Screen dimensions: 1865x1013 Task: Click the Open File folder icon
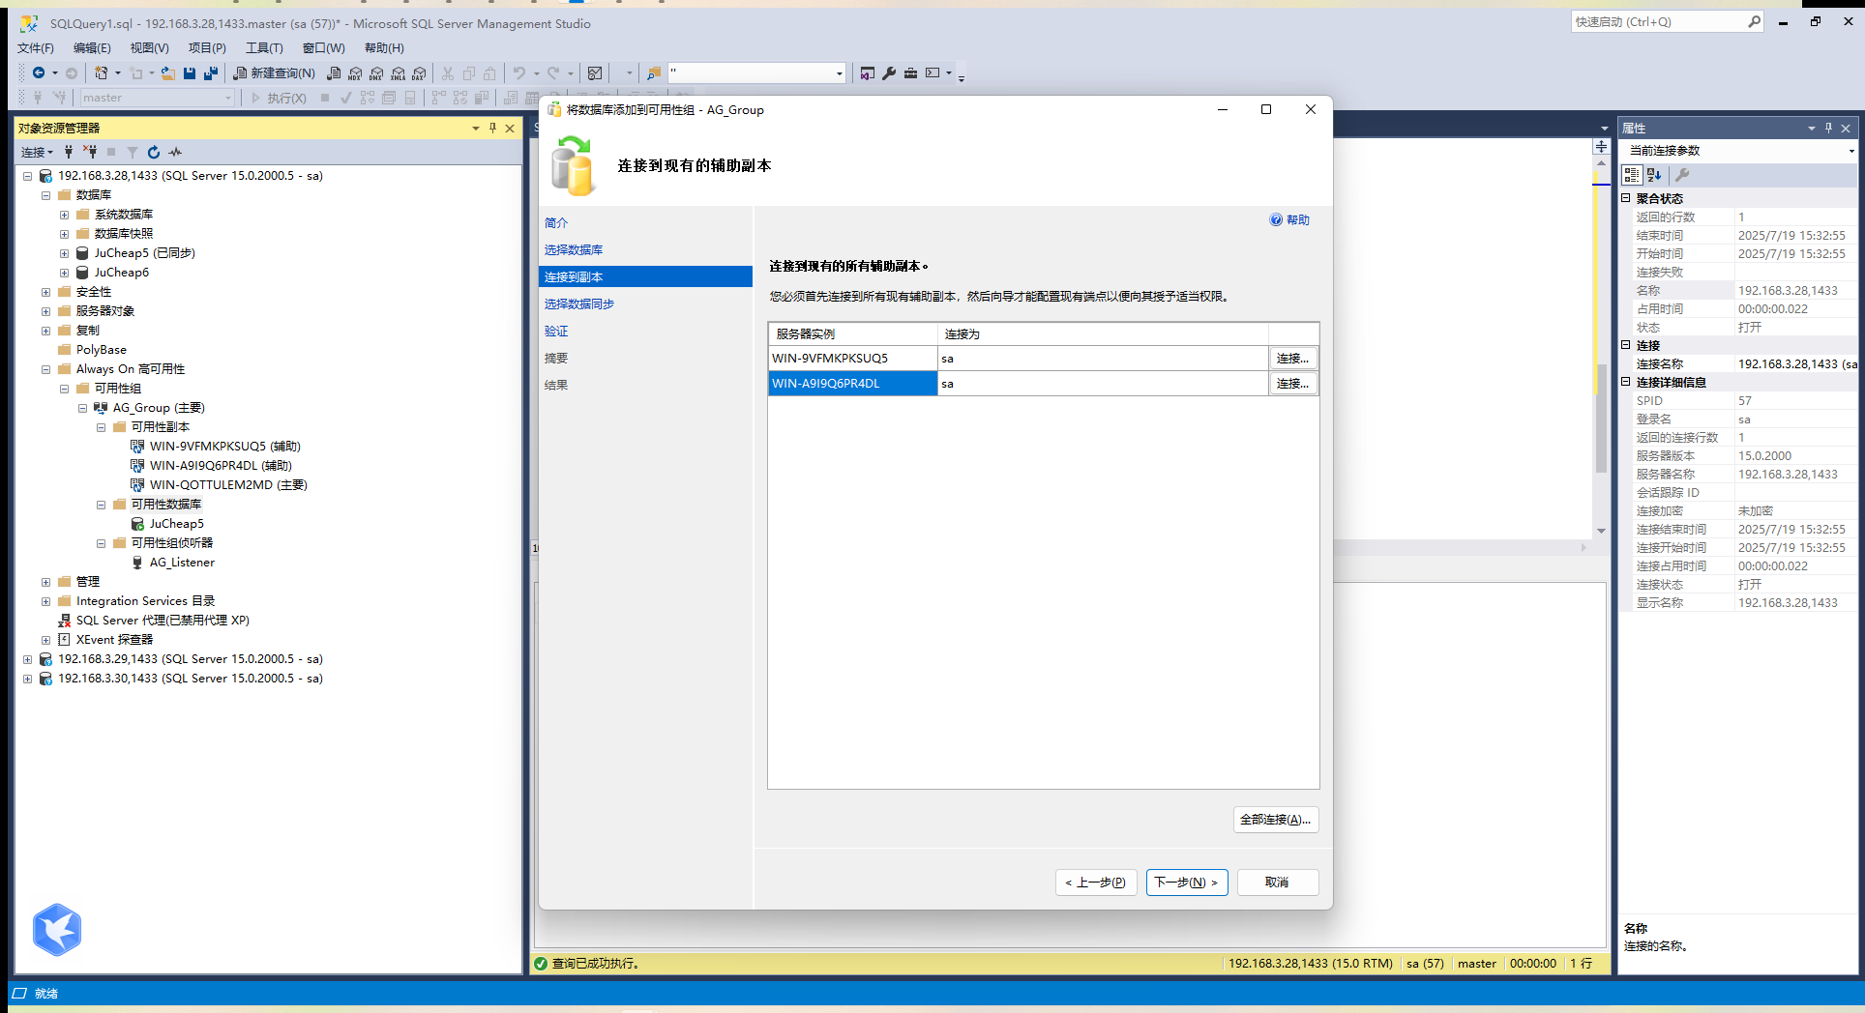click(168, 72)
